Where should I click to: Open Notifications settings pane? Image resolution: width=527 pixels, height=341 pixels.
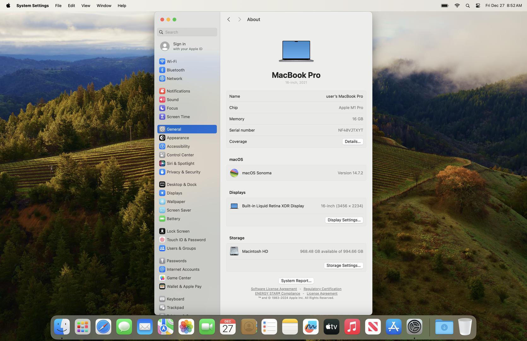click(x=178, y=91)
